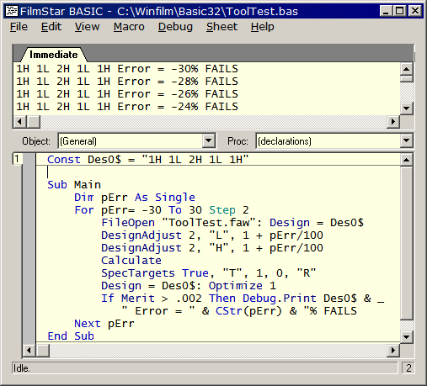The image size is (427, 386).
Task: Click the FilmStar BASIC title bar icon
Action: (x=12, y=11)
